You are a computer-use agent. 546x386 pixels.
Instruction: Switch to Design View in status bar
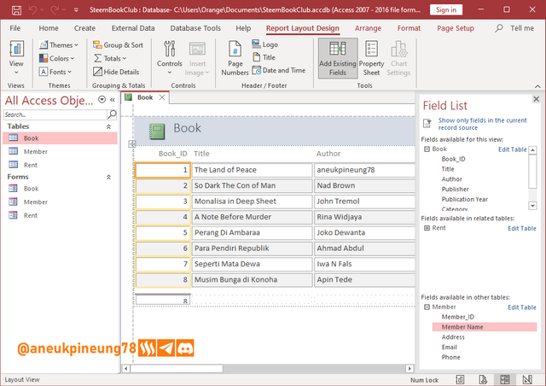coord(527,379)
